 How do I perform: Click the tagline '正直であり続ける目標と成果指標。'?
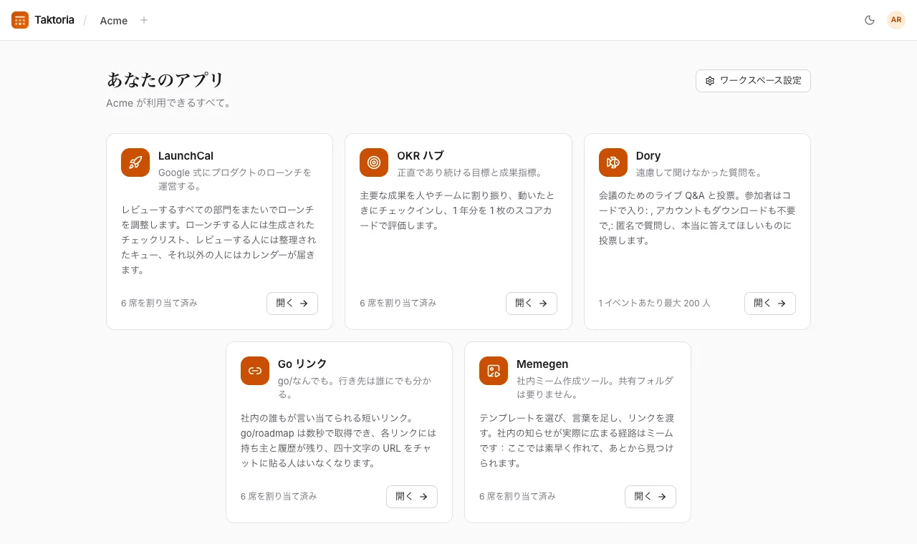pos(470,173)
